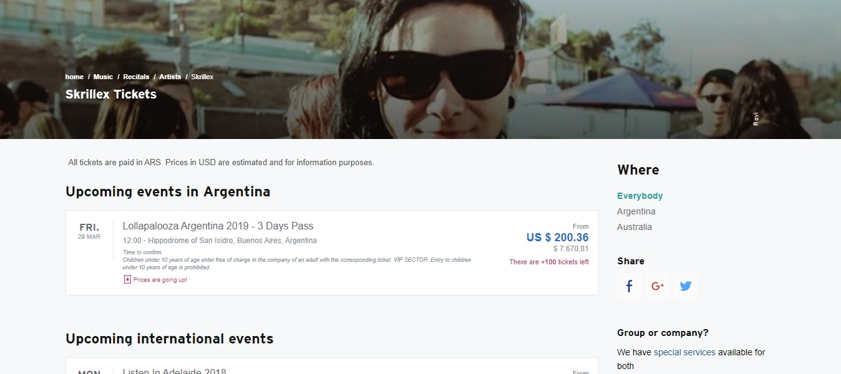The width and height of the screenshot is (841, 374).
Task: Click the Google Plus share icon
Action: (657, 286)
